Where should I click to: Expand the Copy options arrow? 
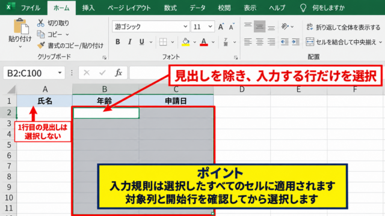click(x=67, y=35)
